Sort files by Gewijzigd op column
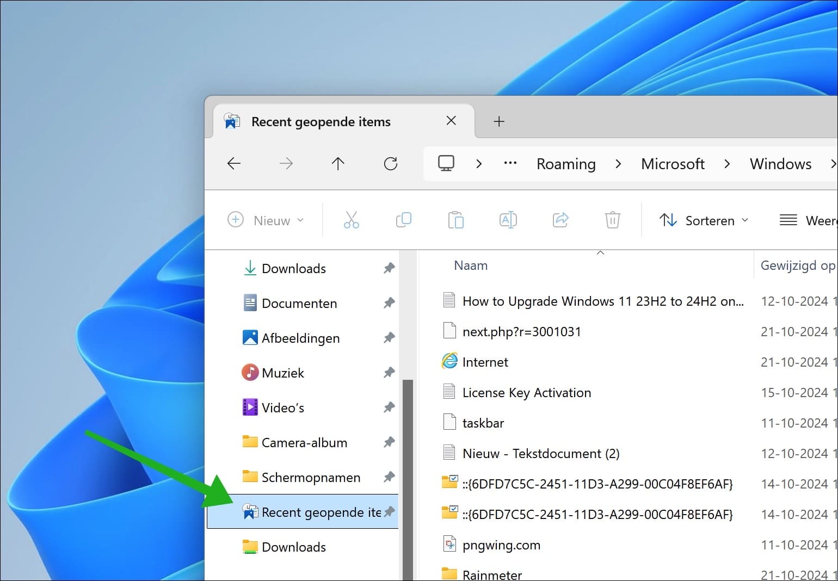The height and width of the screenshot is (581, 838). tap(798, 265)
